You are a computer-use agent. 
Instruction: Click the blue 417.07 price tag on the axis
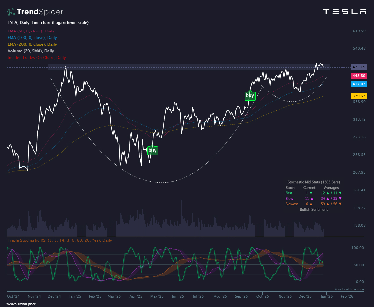[x=359, y=84]
